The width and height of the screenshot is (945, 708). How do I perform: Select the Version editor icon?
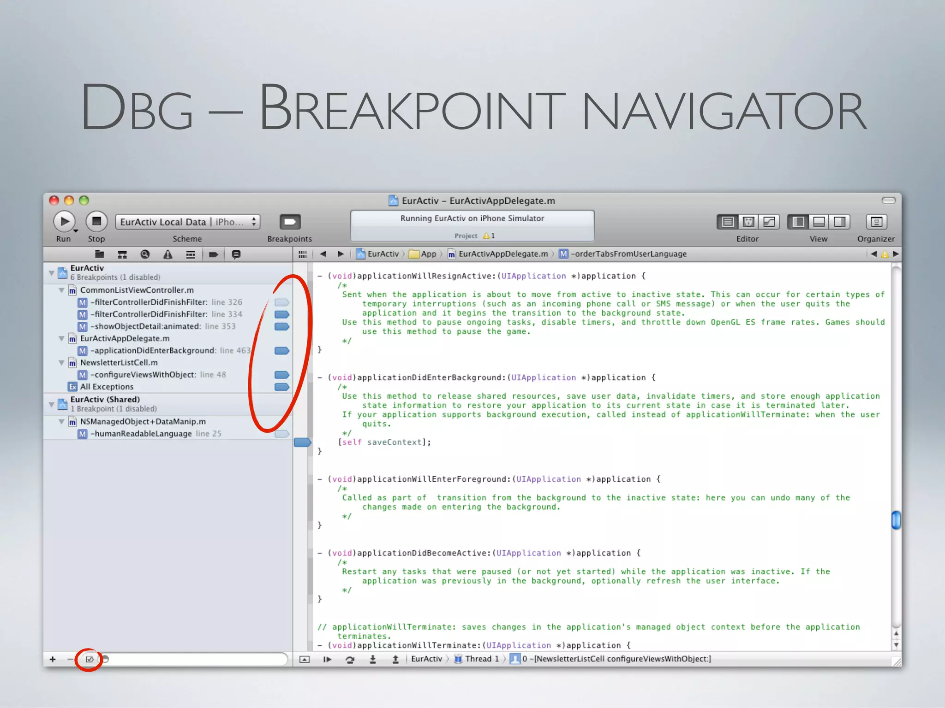(769, 222)
